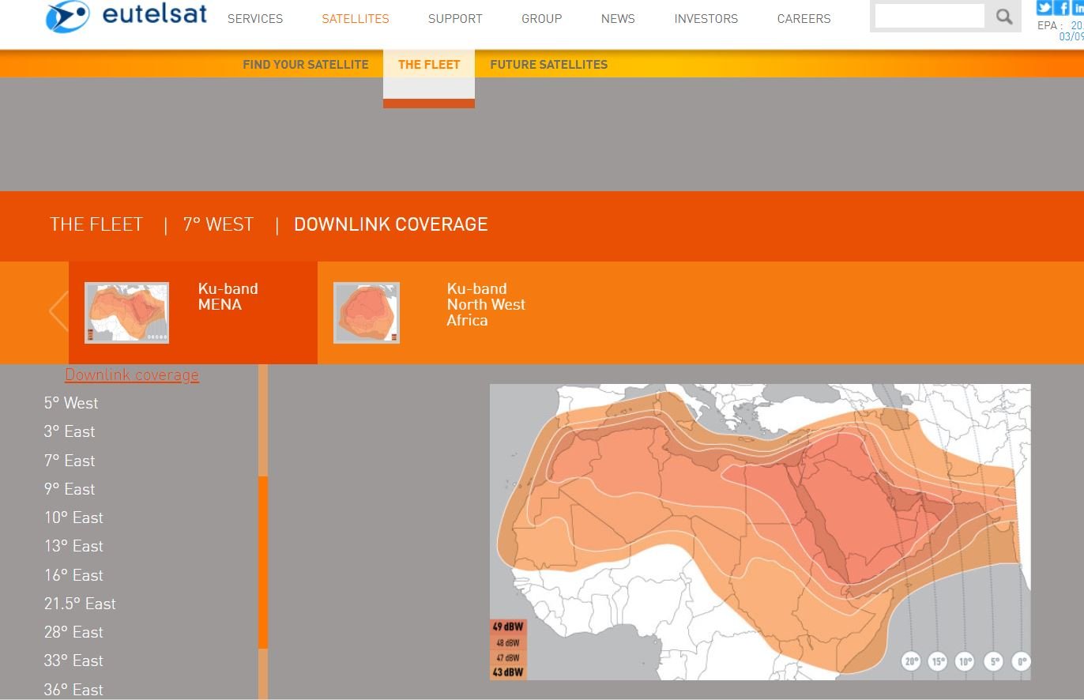Click the magnifying glass search icon
The image size is (1084, 700).
[1004, 17]
